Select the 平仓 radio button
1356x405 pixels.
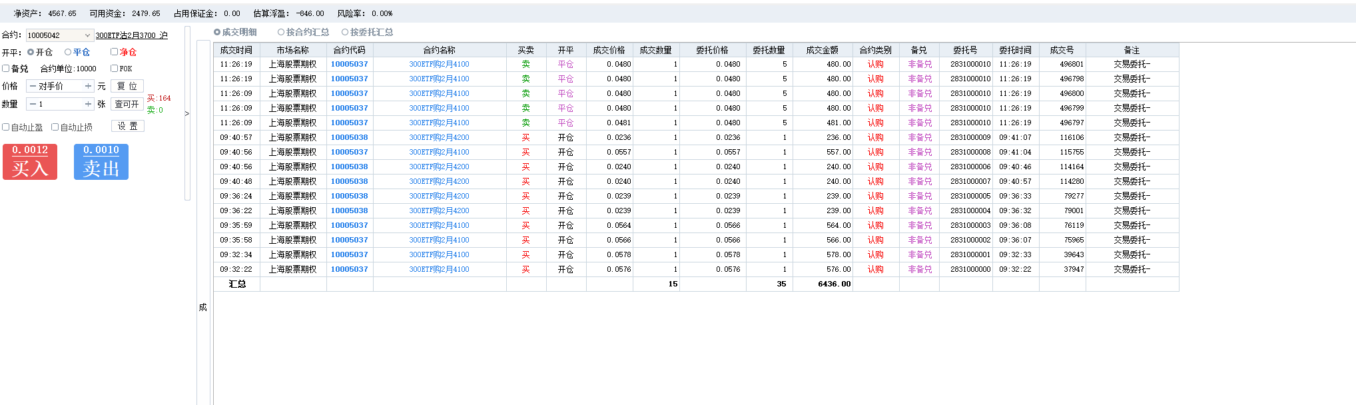click(68, 52)
